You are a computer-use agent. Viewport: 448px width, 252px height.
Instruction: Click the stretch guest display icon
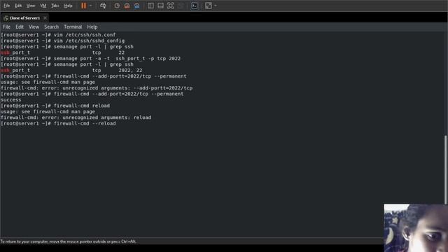[209, 6]
